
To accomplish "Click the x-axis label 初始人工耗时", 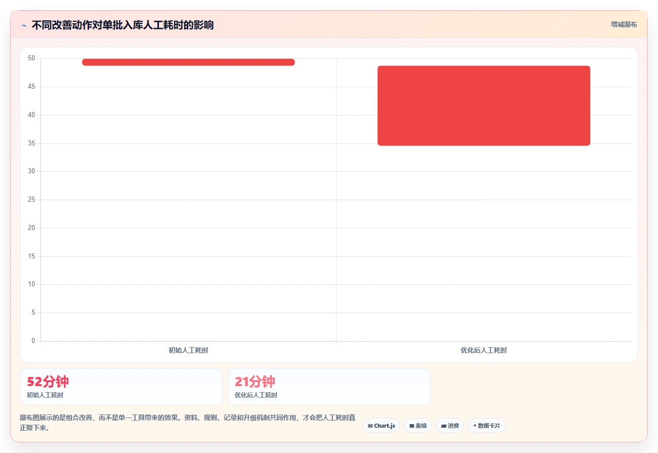I will tap(188, 350).
